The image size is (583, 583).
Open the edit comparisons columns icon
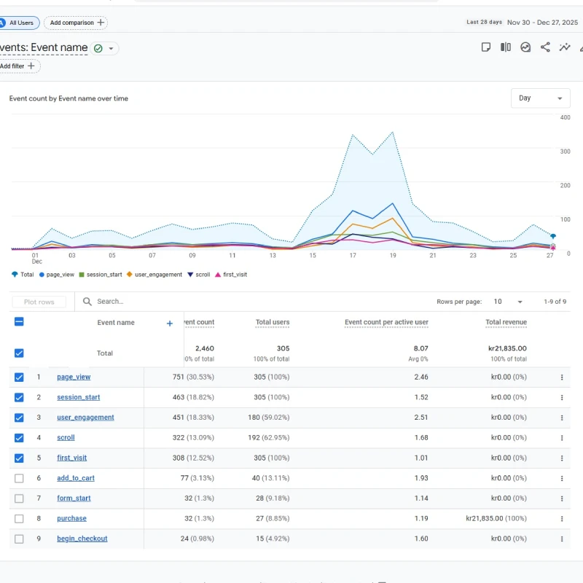(506, 47)
